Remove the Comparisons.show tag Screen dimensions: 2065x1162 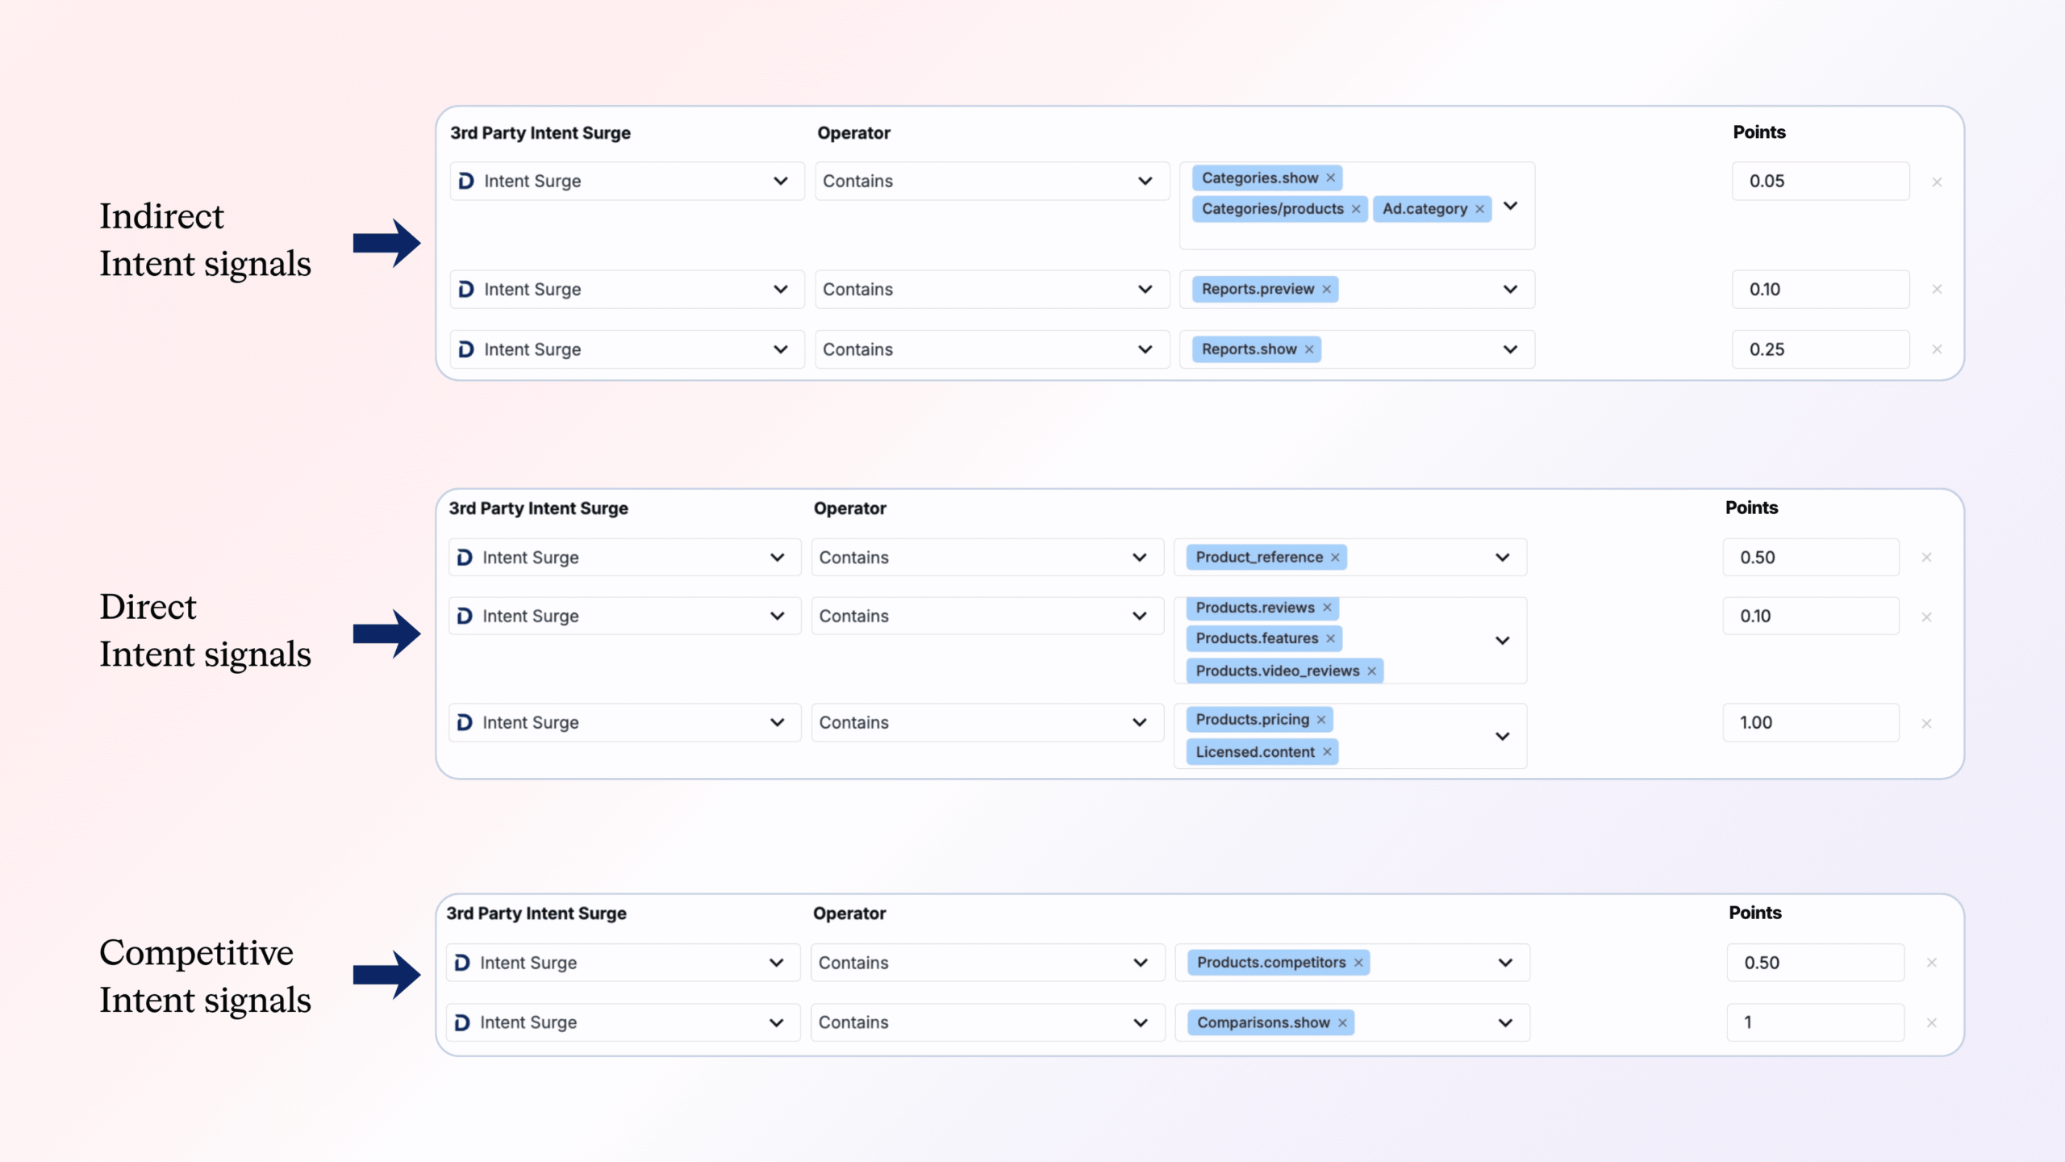[1342, 1022]
